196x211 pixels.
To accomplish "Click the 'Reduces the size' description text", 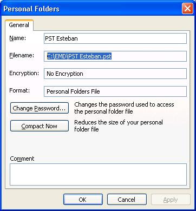I will point(119,126).
